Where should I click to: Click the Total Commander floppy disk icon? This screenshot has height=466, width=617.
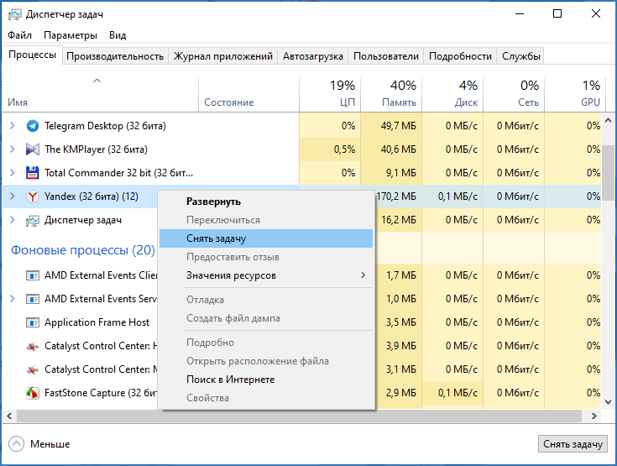[x=33, y=173]
